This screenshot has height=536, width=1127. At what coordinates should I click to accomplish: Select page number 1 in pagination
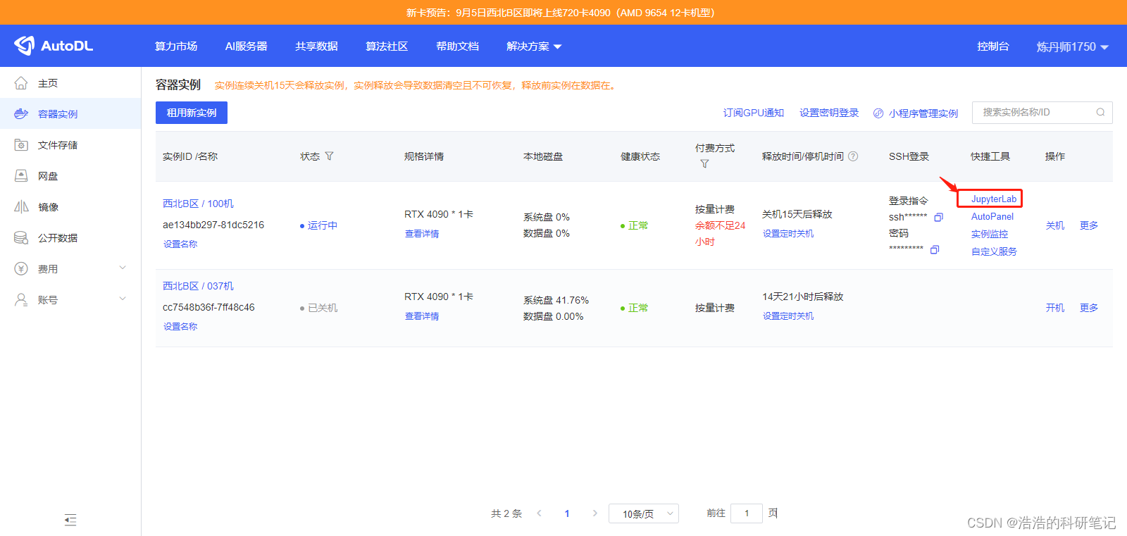(567, 513)
